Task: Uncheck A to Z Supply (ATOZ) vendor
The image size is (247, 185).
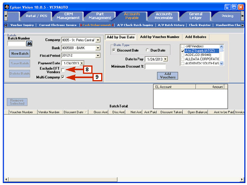Action: click(183, 51)
